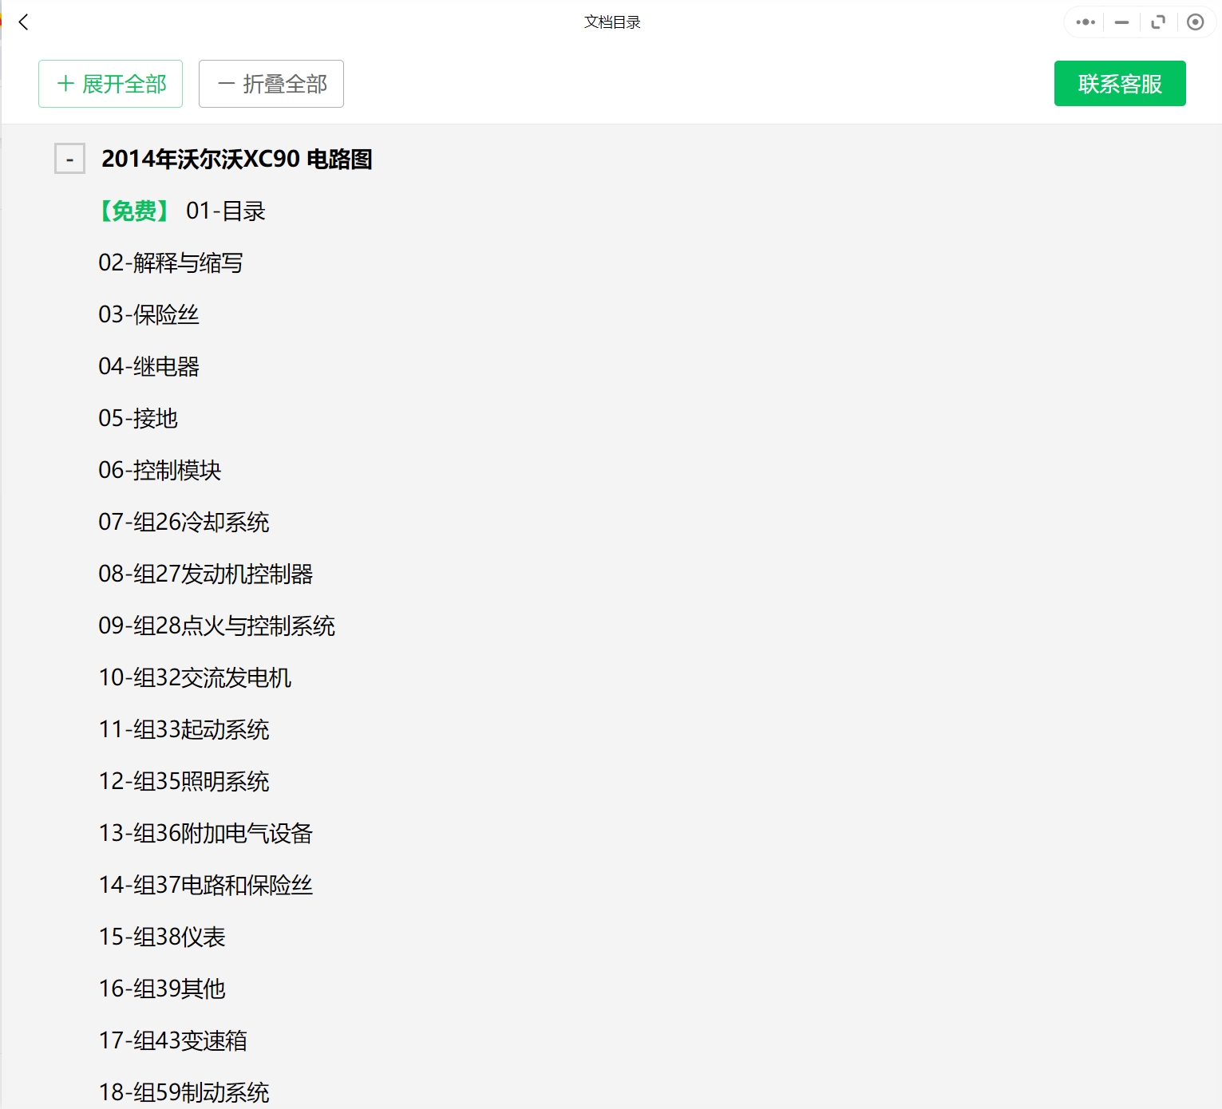Collapse all sections with 折叠全部
1222x1109 pixels.
coord(271,83)
